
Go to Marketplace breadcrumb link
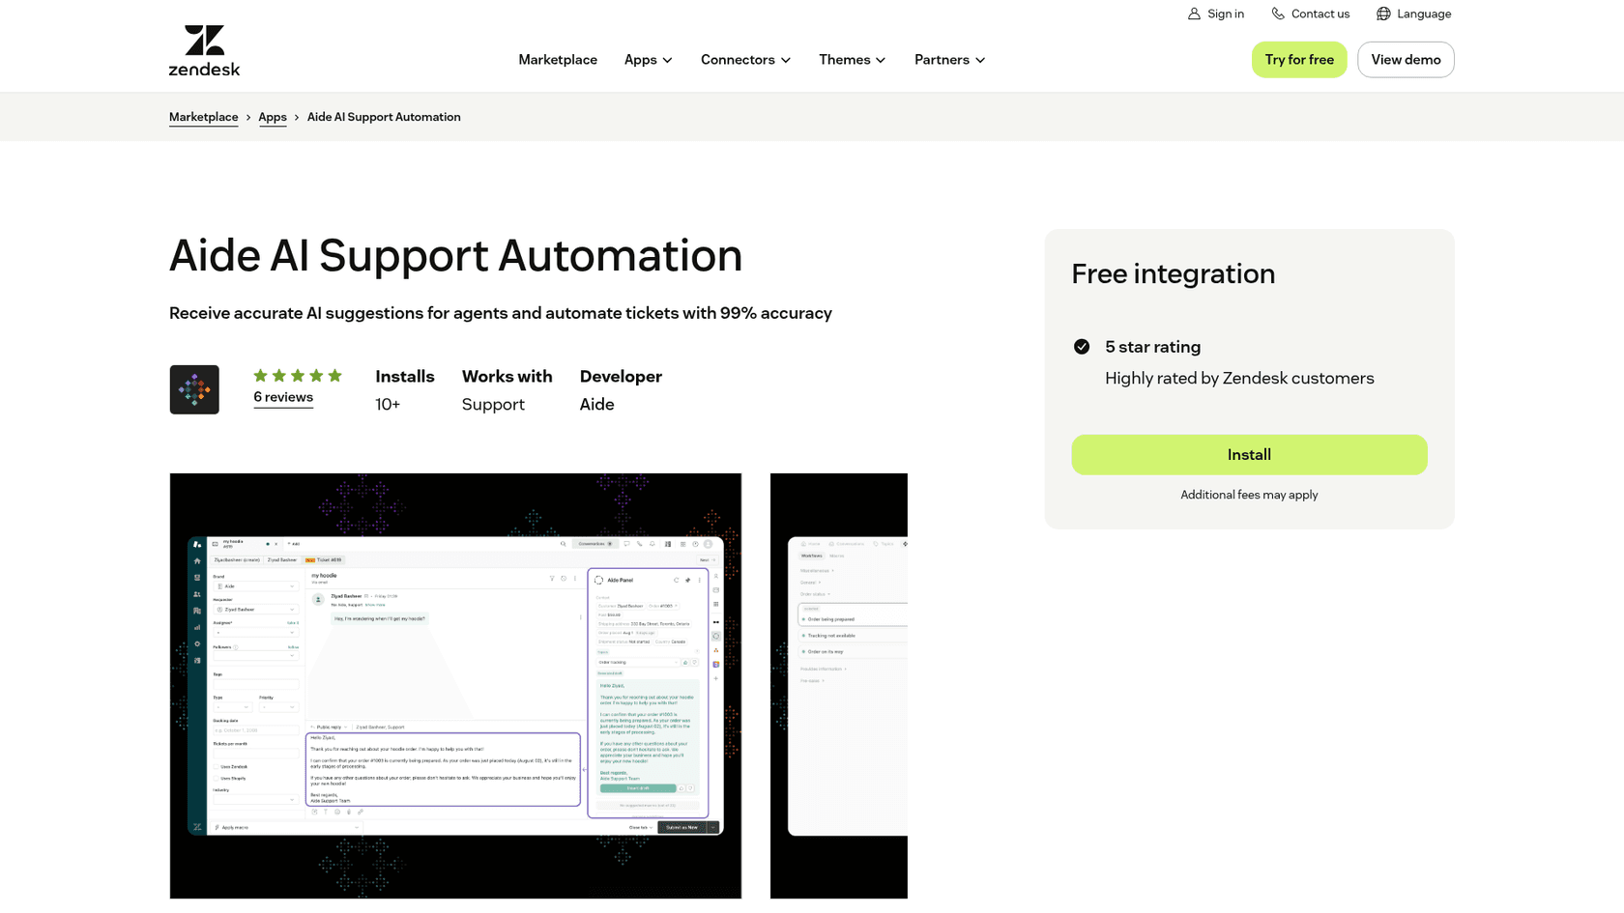(x=203, y=117)
